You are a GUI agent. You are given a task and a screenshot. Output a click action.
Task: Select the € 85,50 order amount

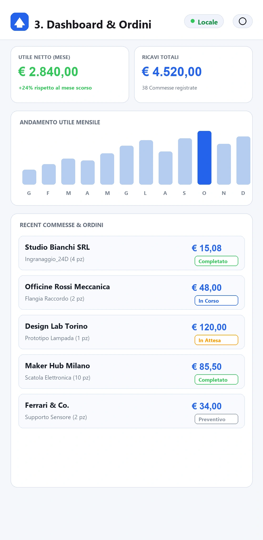pos(206,367)
